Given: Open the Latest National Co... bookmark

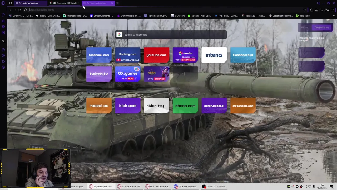Looking at the screenshot, I should 281,16.
